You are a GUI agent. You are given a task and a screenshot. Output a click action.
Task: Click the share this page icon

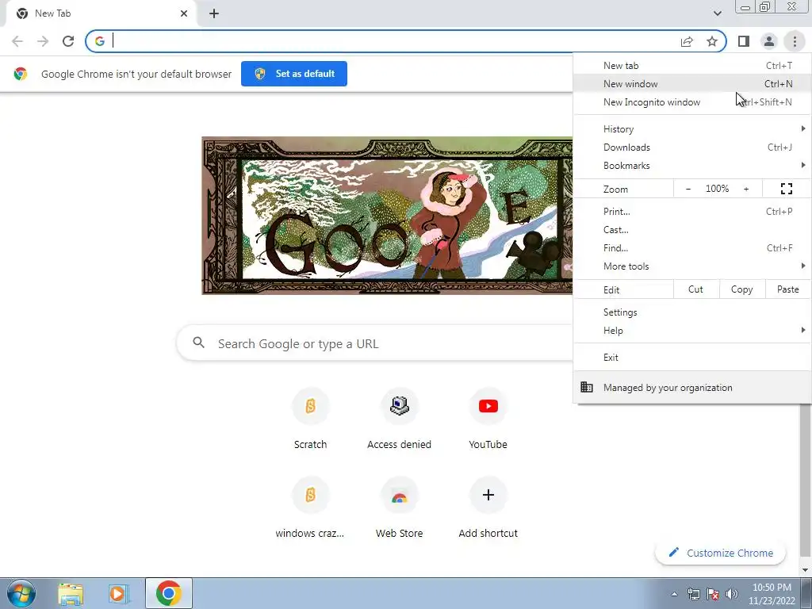(x=687, y=41)
